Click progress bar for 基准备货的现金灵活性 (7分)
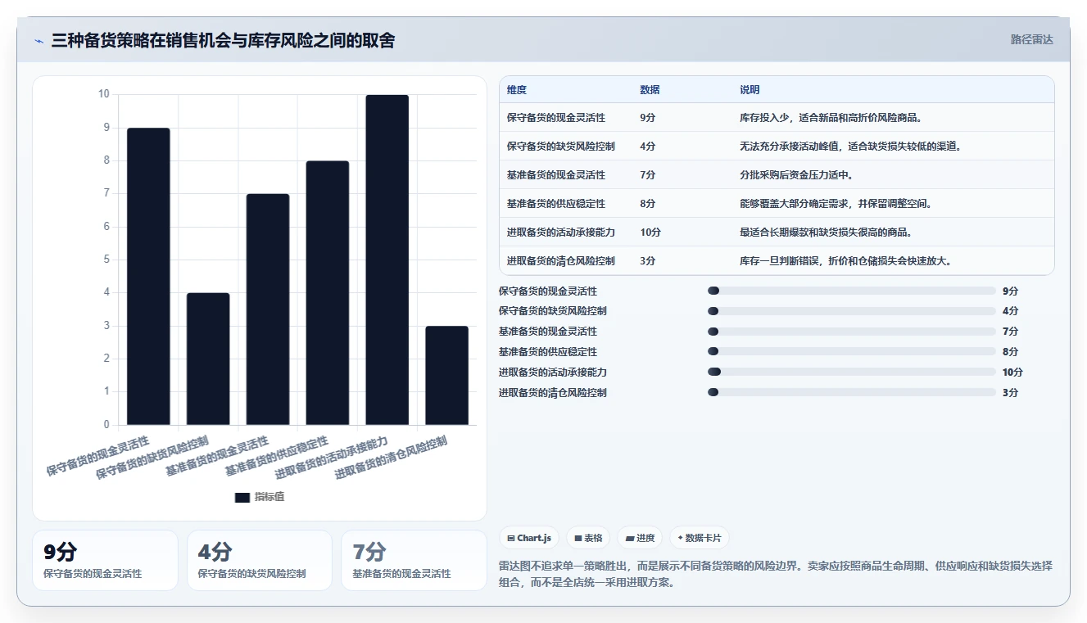 tap(851, 332)
